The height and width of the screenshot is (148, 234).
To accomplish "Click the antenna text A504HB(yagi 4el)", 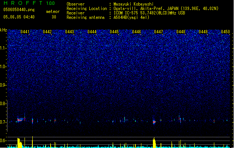I will click(131, 17).
